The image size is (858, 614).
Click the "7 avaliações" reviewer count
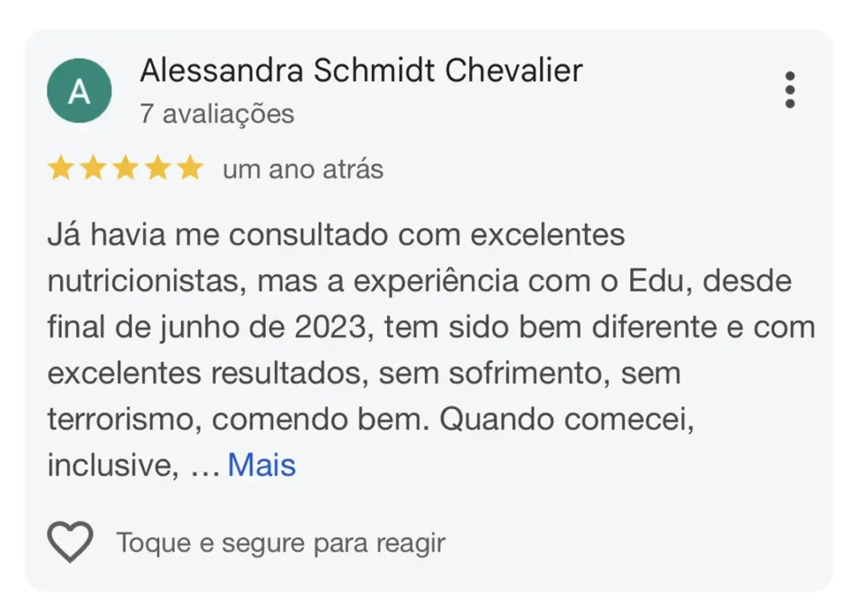tap(217, 114)
